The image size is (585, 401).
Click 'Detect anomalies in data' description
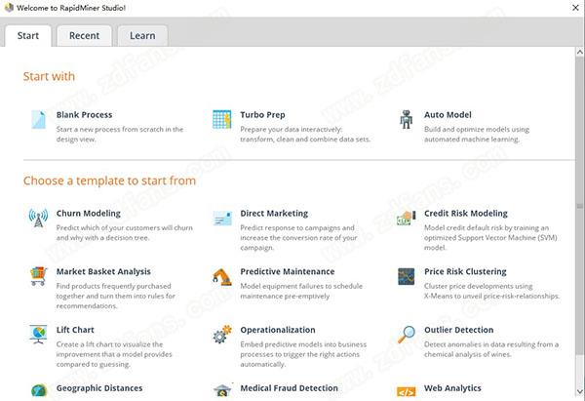click(491, 349)
